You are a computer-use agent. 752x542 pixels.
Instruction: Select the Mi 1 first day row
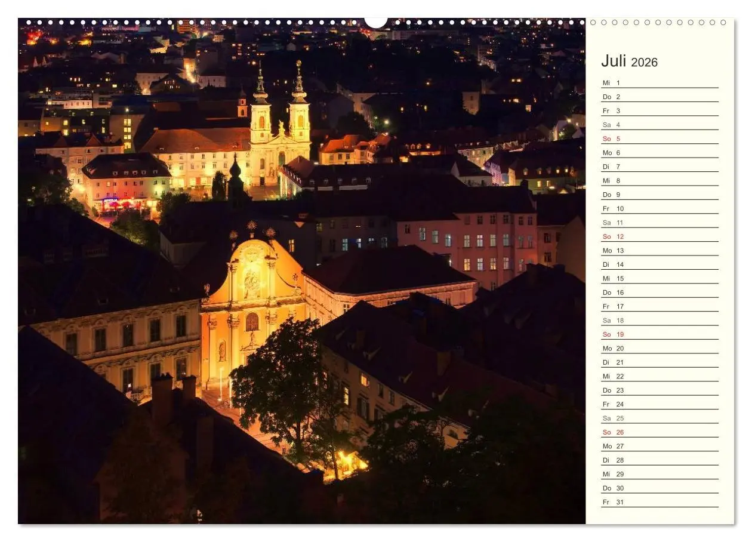pyautogui.click(x=612, y=82)
